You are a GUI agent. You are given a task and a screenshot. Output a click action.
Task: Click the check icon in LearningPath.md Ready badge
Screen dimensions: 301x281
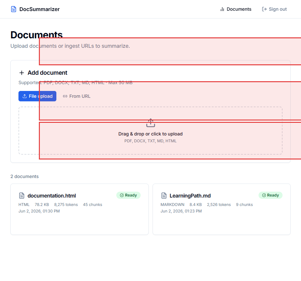coord(264,195)
